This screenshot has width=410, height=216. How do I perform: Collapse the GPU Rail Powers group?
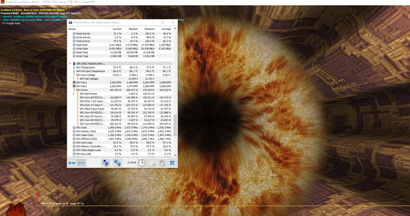coord(73,93)
